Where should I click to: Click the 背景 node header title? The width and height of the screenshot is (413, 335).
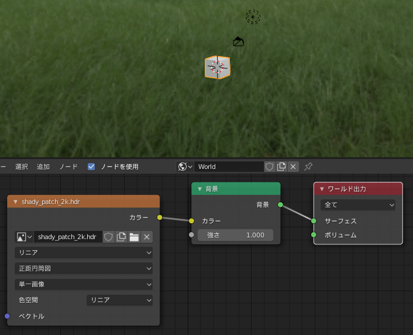pyautogui.click(x=212, y=189)
